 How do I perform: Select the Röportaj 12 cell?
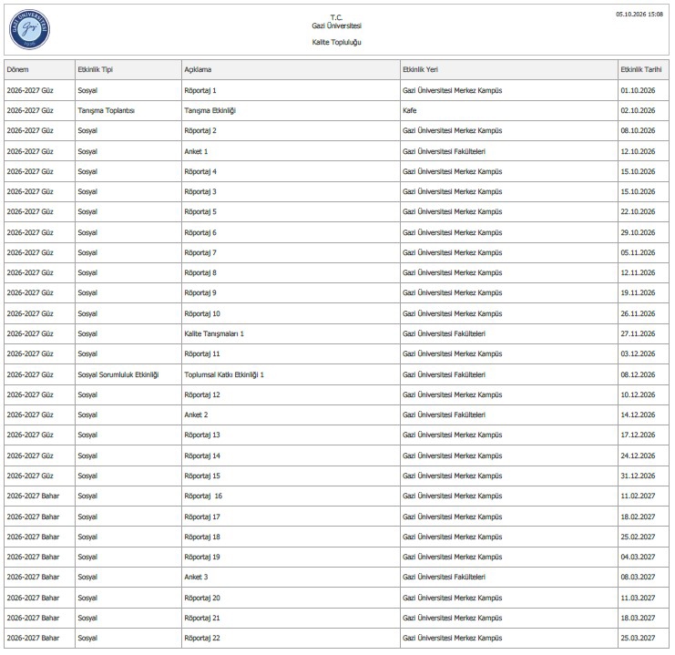click(x=291, y=394)
